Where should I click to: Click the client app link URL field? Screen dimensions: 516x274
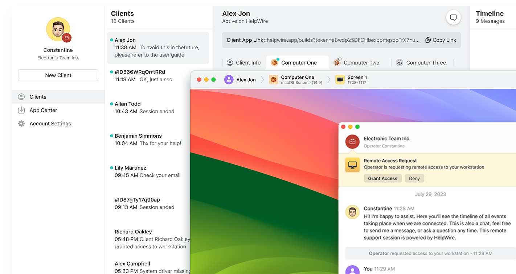343,40
